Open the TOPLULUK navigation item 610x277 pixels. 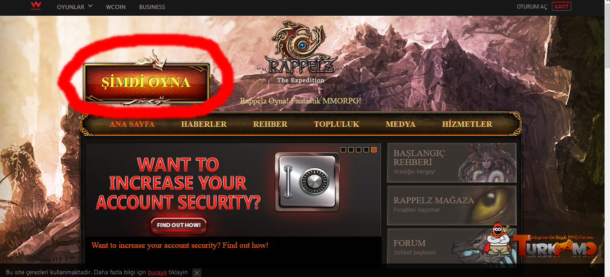point(337,124)
